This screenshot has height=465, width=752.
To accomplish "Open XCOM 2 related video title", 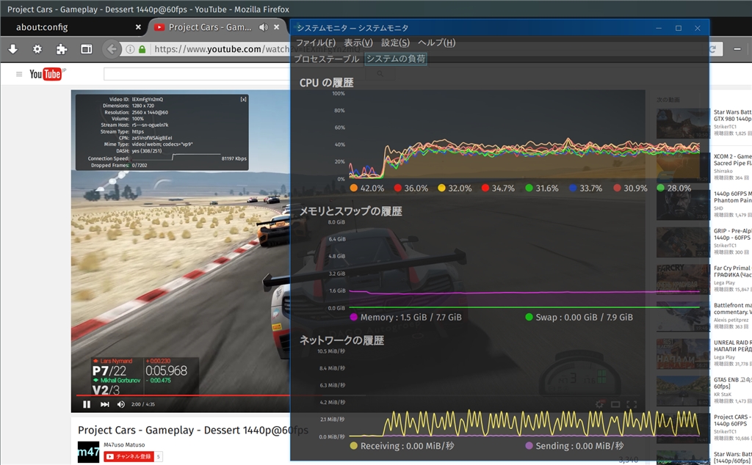I will coord(732,160).
